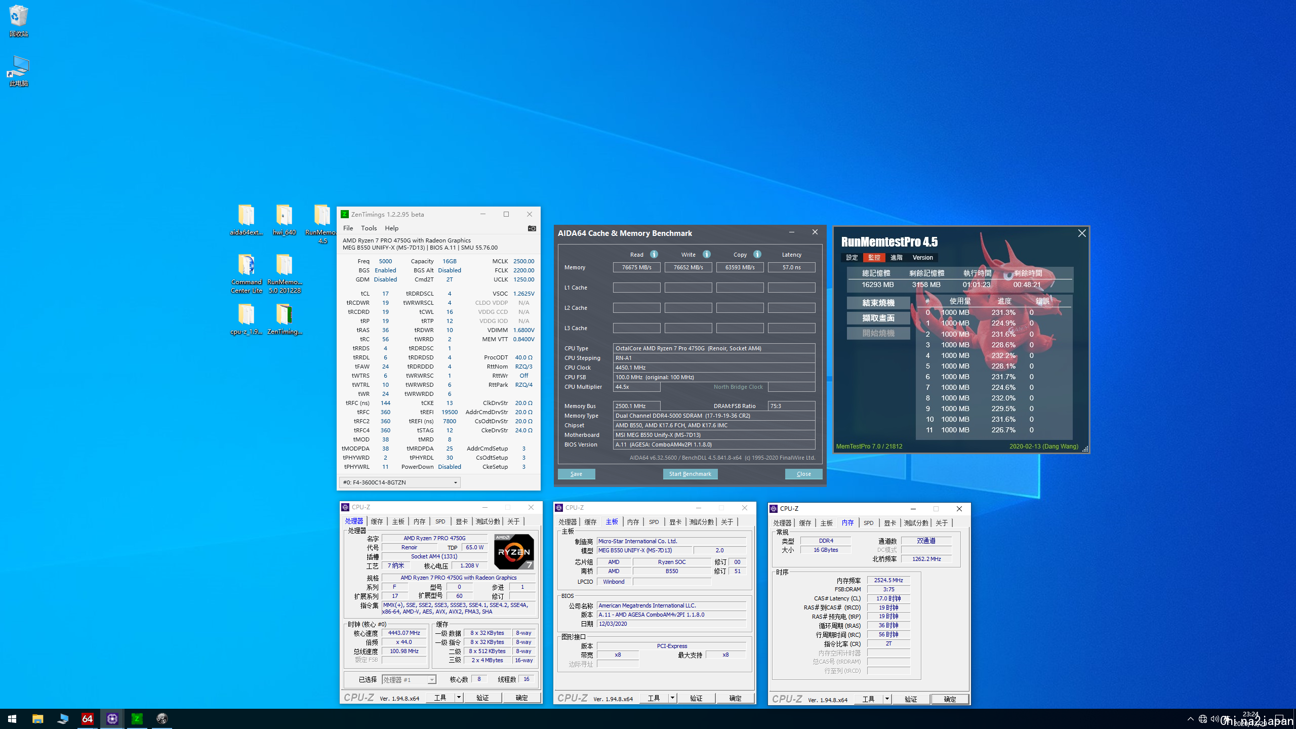Click Start Benchmark in AIDA64
1296x729 pixels.
690,474
